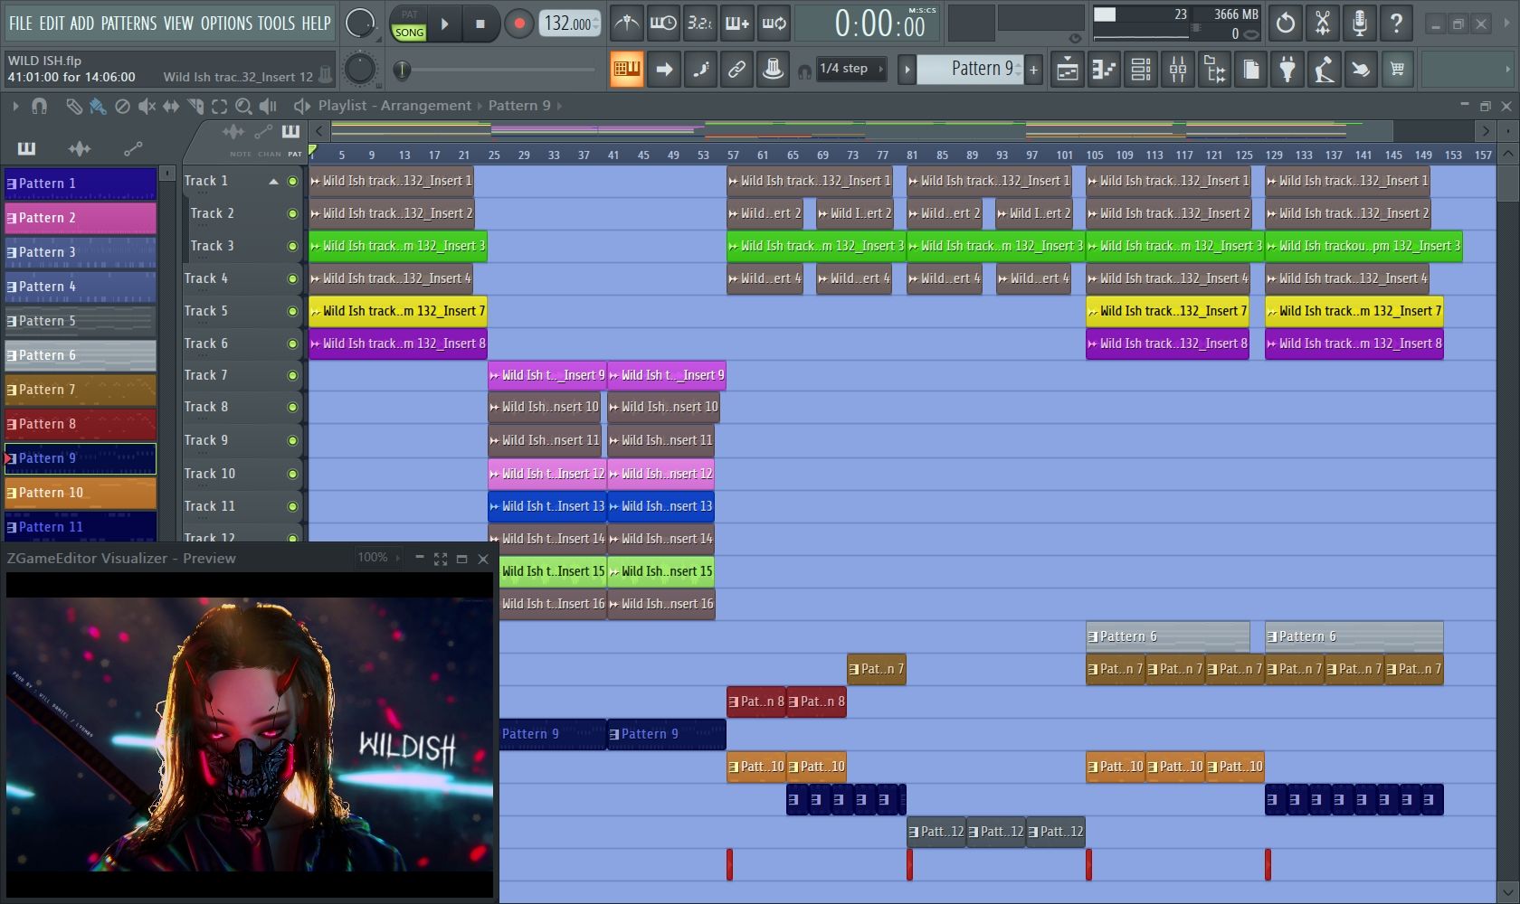The width and height of the screenshot is (1520, 904).
Task: Open the Browser window icon
Action: [x=1215, y=69]
